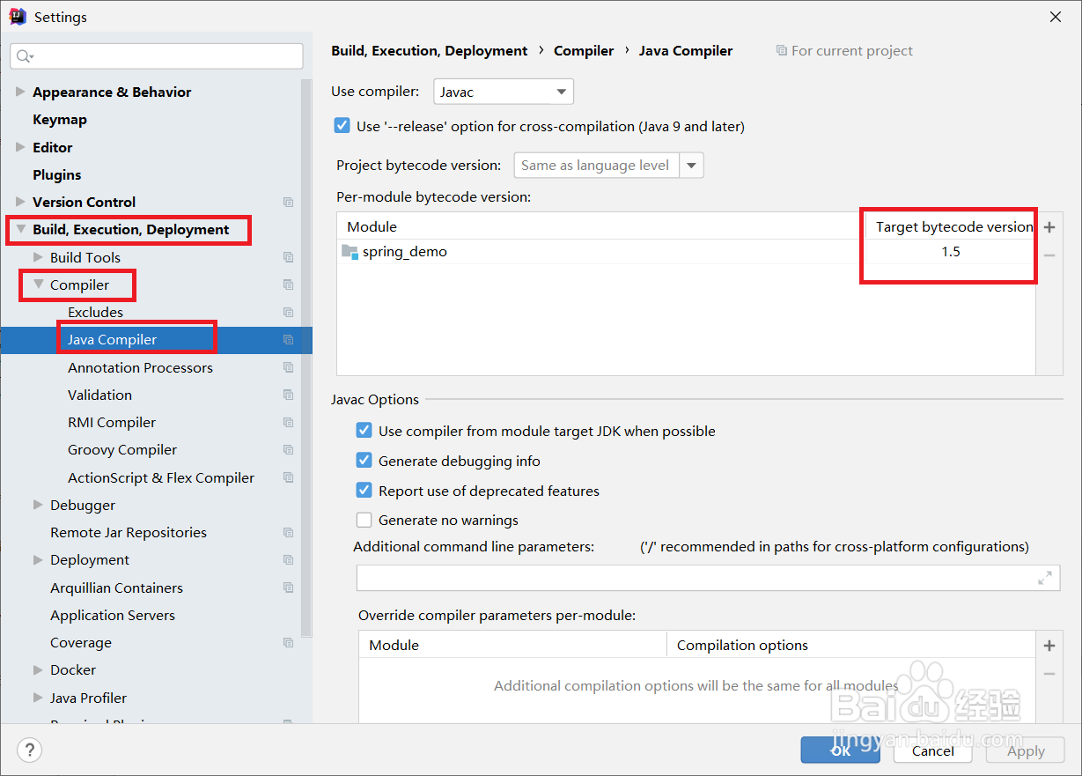Click project-level icon next to Version Control
The height and width of the screenshot is (776, 1082).
[x=288, y=203]
